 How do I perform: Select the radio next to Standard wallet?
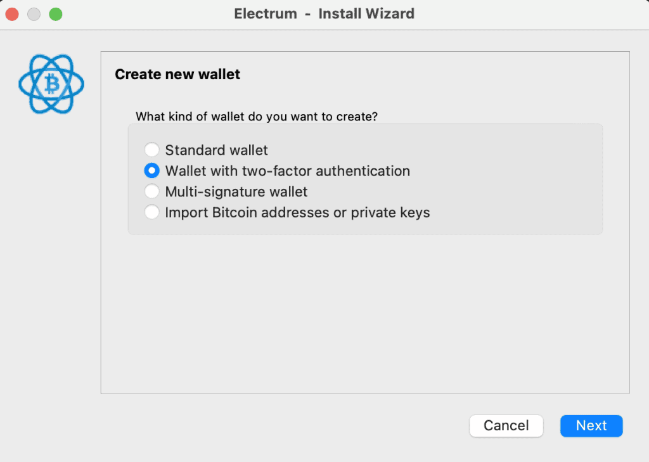pyautogui.click(x=151, y=150)
